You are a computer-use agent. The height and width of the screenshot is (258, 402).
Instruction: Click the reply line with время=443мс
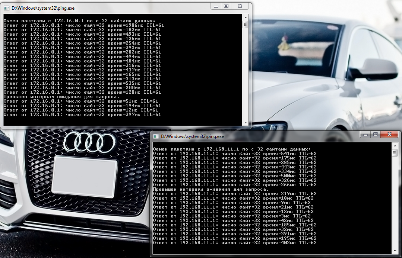235,167
